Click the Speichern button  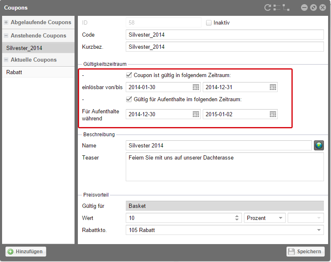coord(306,252)
